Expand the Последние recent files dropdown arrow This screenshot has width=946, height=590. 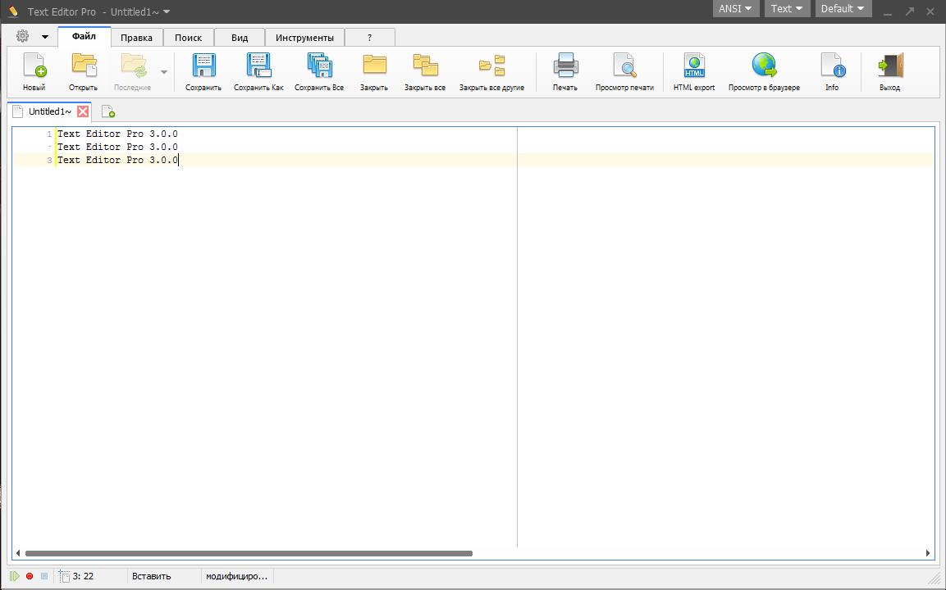click(163, 72)
